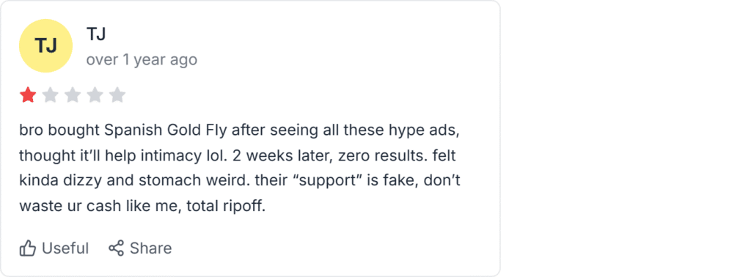
Task: Click the thumbs-up icon next to Useful
Action: click(28, 248)
